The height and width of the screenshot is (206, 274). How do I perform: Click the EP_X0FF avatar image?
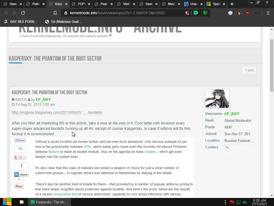point(217,99)
